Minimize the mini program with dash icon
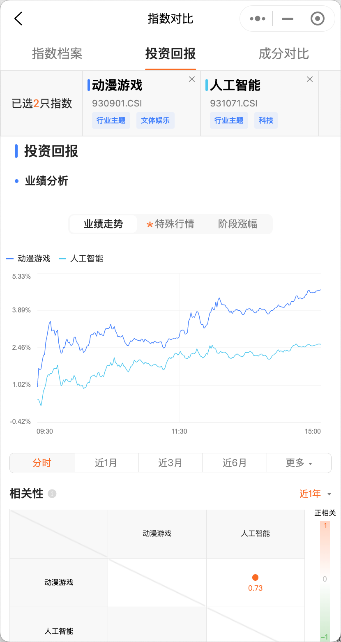Image resolution: width=341 pixels, height=642 pixels. pos(288,19)
